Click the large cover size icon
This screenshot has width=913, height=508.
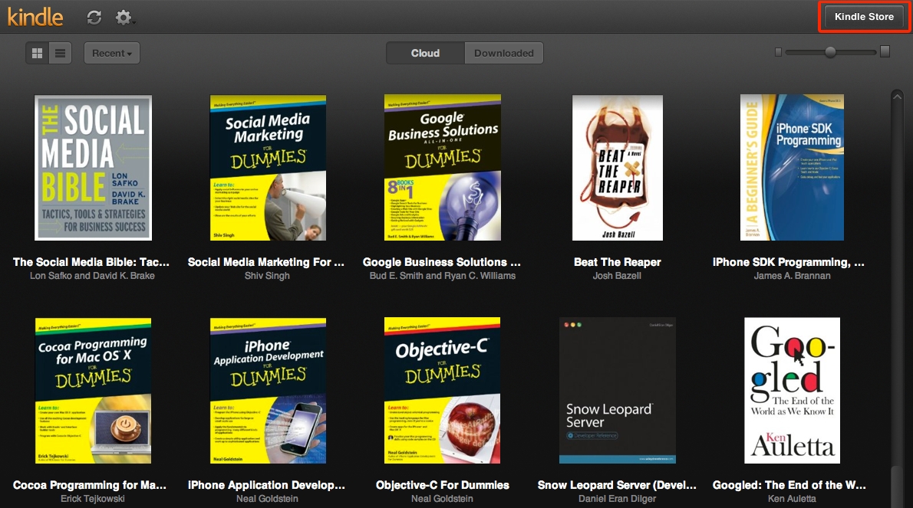tap(885, 52)
